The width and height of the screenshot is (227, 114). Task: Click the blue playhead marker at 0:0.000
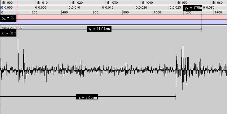coord(1,7)
